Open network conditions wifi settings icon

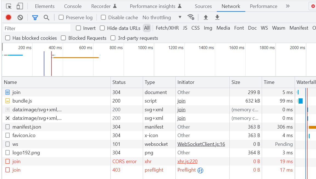(x=191, y=18)
